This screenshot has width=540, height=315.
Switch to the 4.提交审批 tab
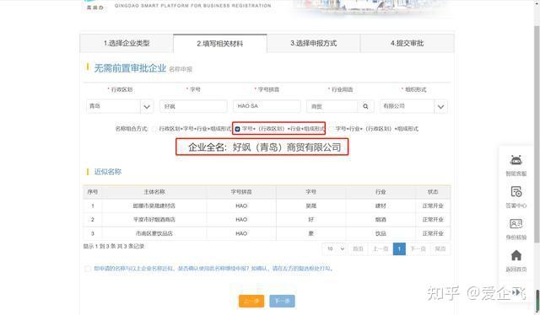tap(407, 43)
